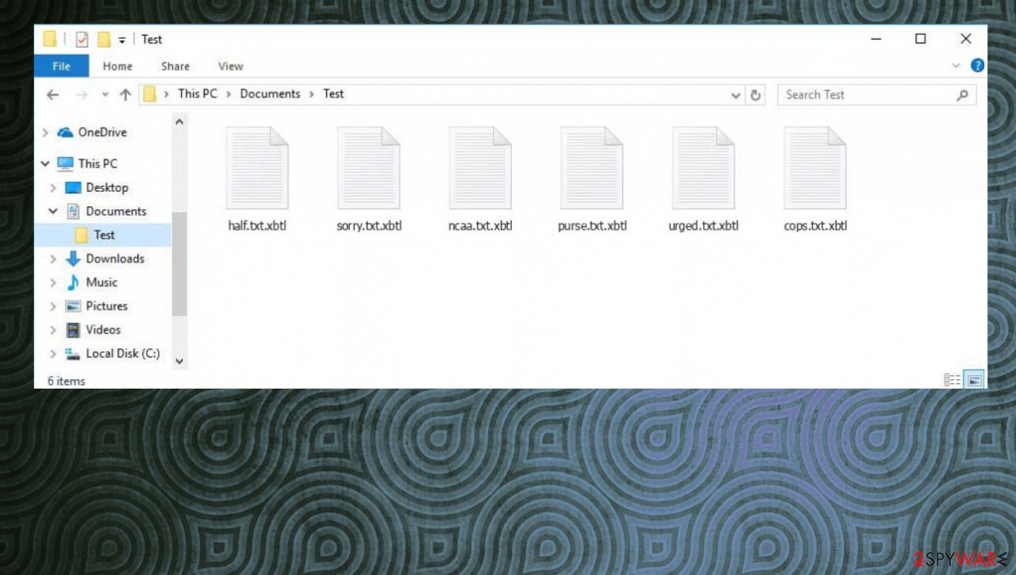Open the recent locations dropdown
The height and width of the screenshot is (575, 1016).
point(105,94)
